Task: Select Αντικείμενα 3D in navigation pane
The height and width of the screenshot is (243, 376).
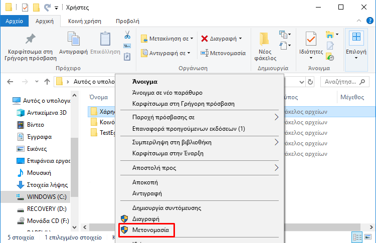Action: click(42, 113)
